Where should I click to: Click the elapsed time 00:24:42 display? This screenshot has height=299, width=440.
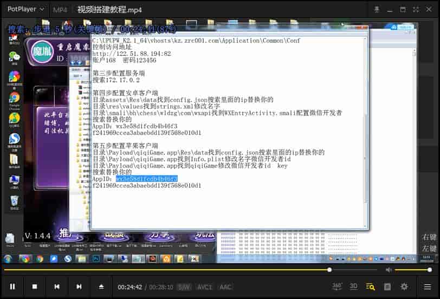pyautogui.click(x=130, y=287)
